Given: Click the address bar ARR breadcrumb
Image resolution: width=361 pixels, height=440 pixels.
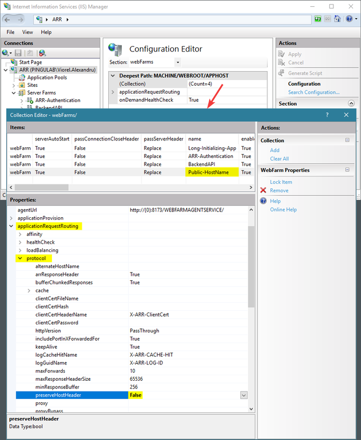Looking at the screenshot, I should pyautogui.click(x=57, y=19).
